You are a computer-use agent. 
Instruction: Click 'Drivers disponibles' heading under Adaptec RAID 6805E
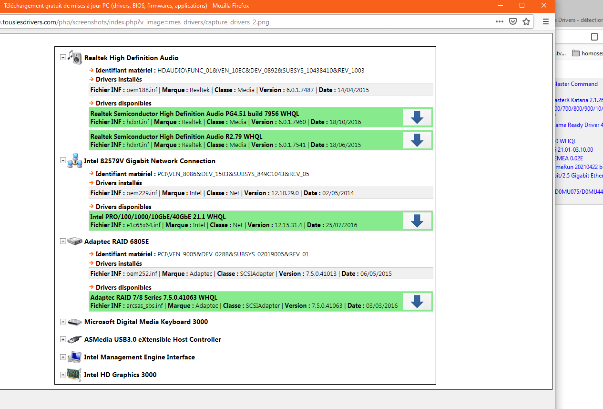click(x=123, y=288)
